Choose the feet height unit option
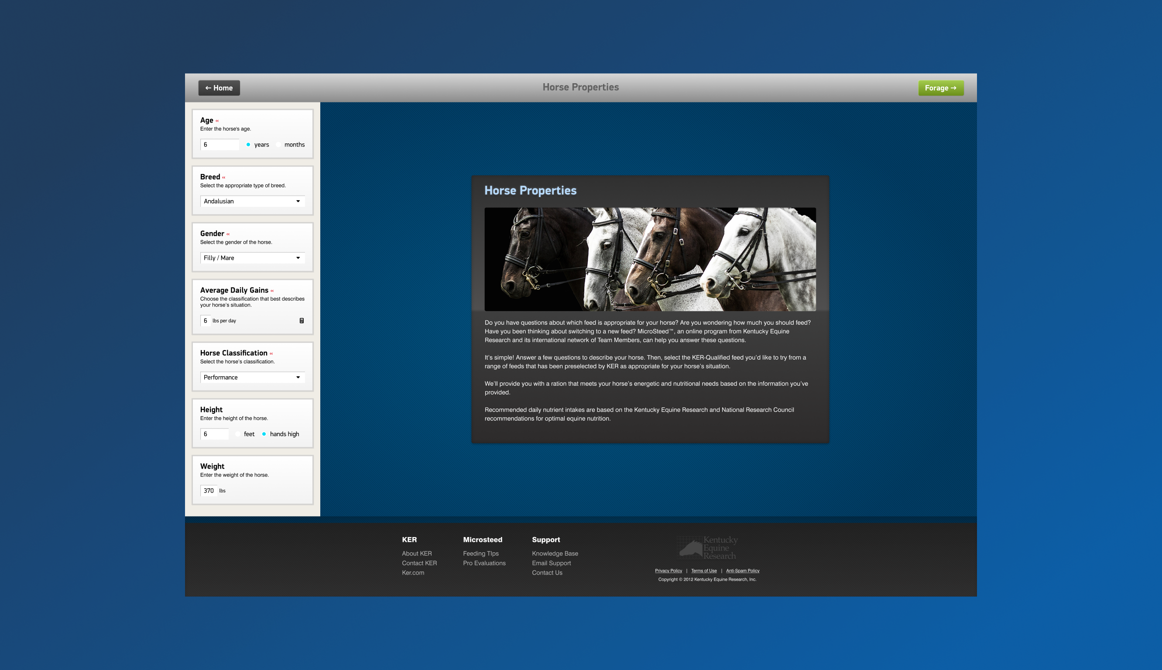 click(238, 434)
